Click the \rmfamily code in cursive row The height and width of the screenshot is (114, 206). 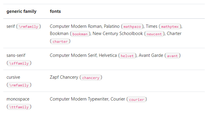[x=19, y=85]
